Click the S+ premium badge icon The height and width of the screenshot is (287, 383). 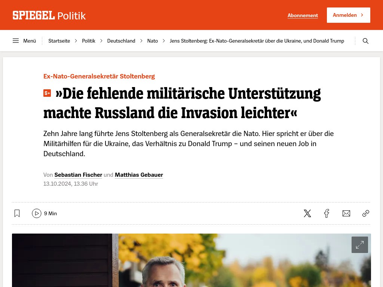47,93
